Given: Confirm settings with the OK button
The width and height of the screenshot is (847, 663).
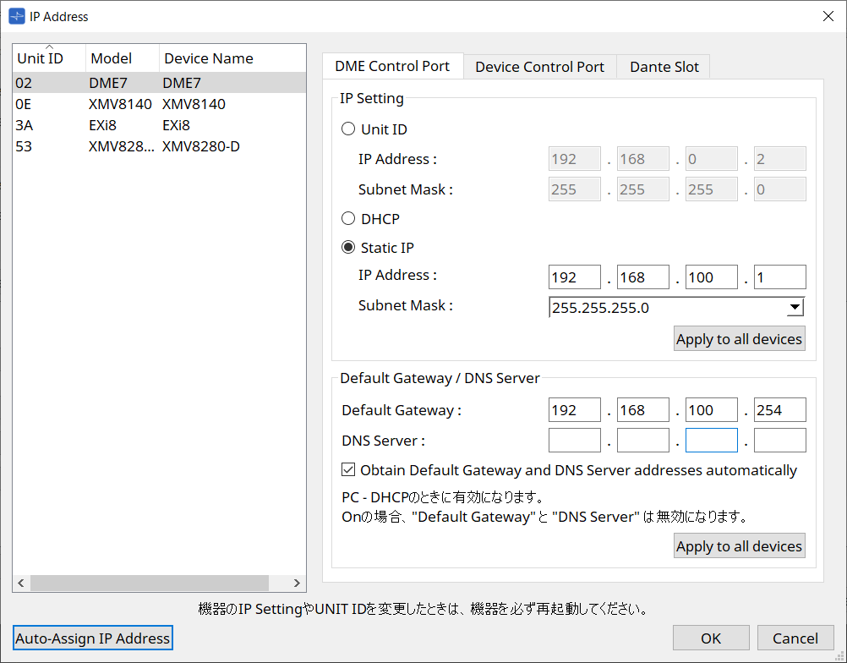Looking at the screenshot, I should pos(710,638).
